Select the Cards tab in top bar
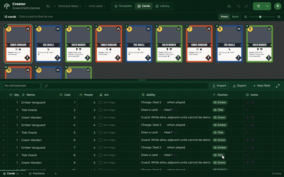The height and width of the screenshot is (177, 284). pos(144,6)
